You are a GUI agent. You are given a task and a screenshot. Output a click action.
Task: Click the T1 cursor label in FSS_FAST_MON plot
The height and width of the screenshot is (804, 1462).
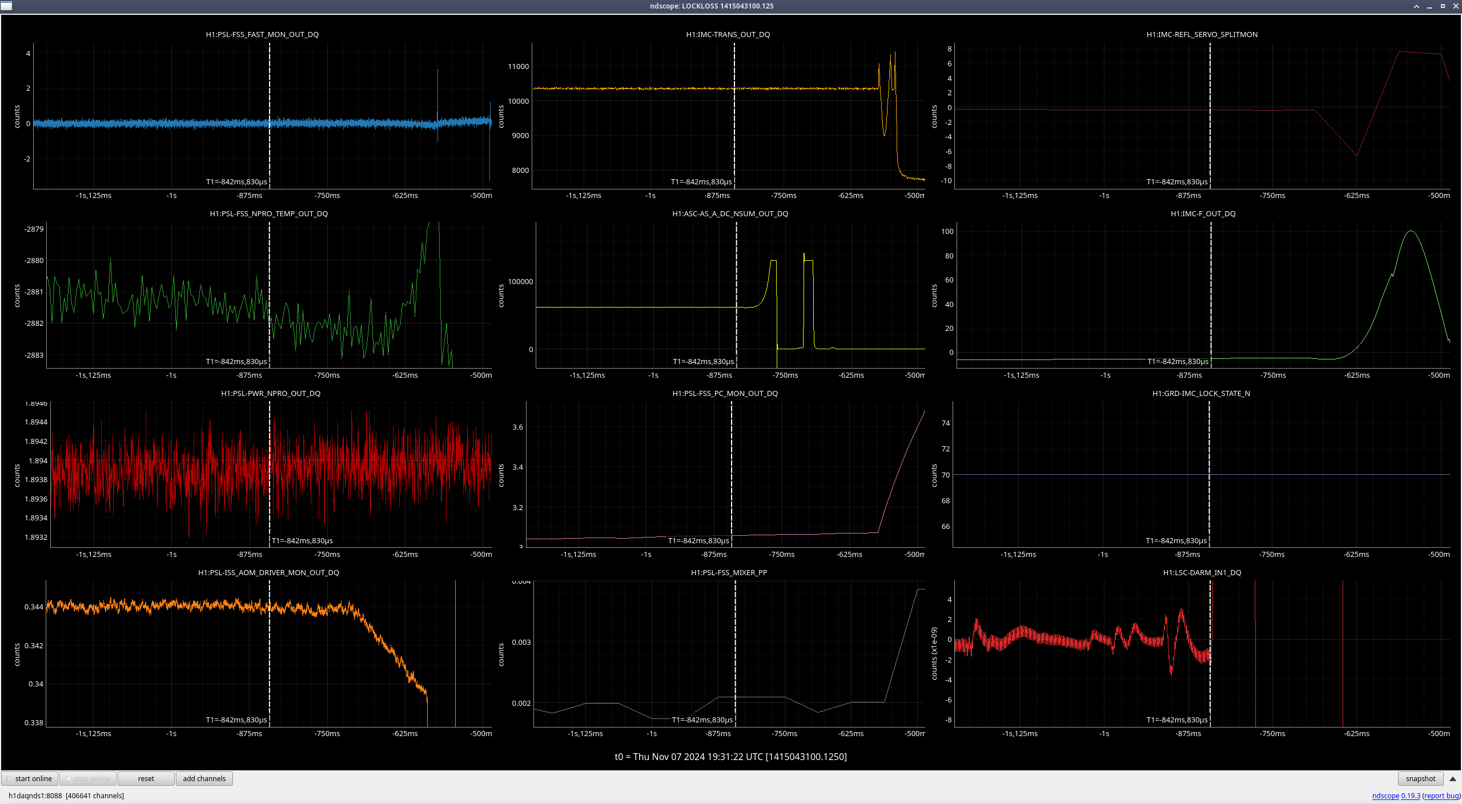[x=236, y=181]
